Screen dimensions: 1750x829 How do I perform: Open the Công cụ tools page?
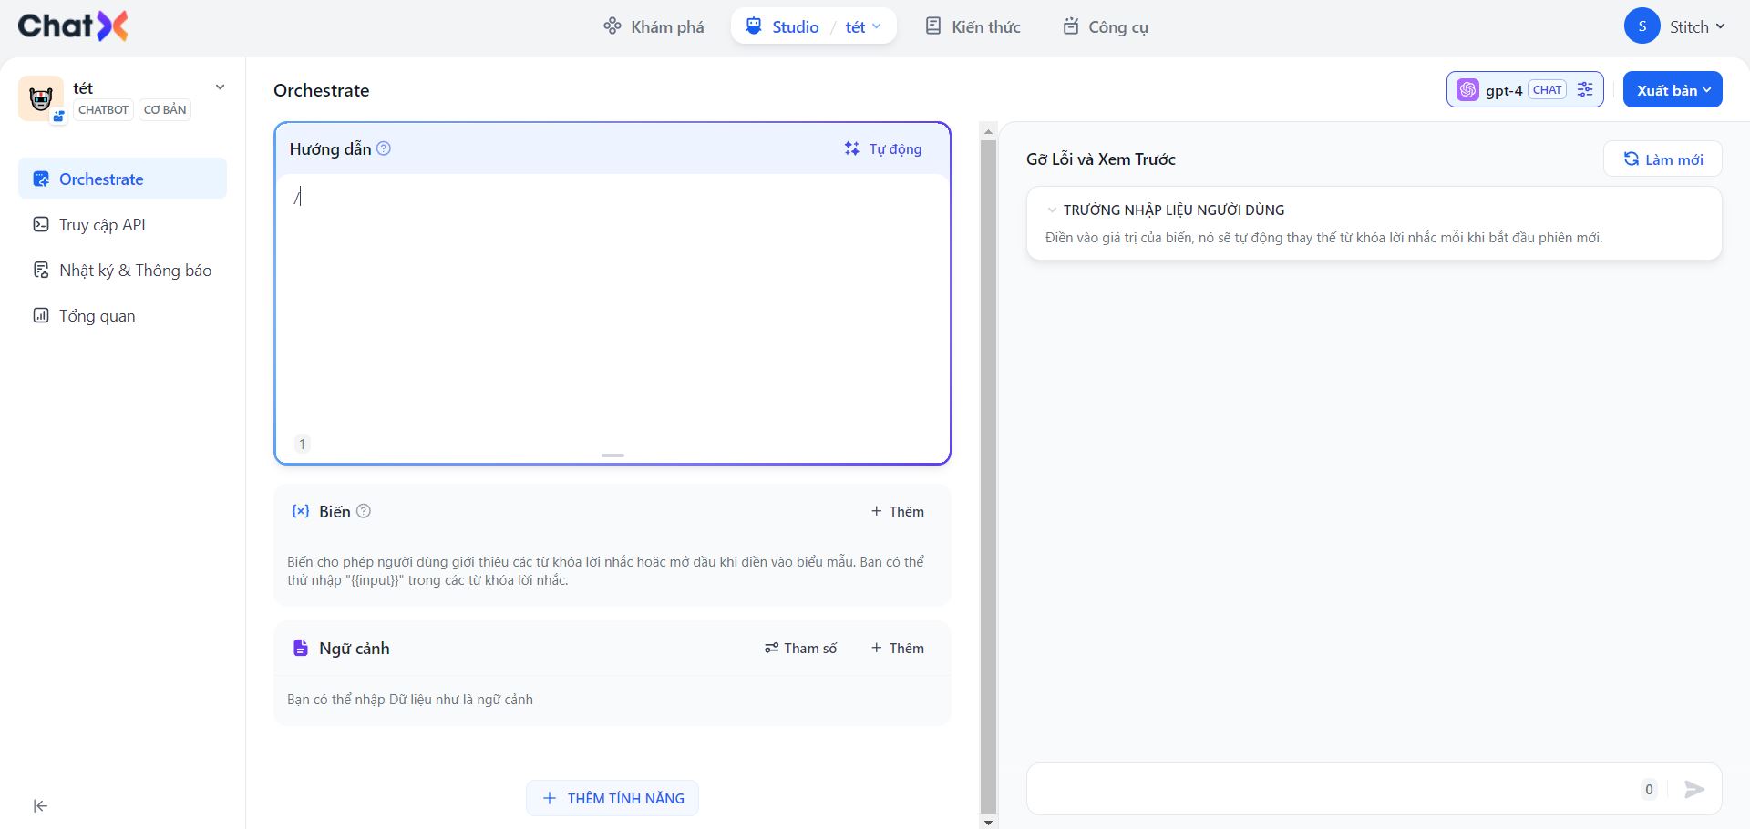[1106, 26]
